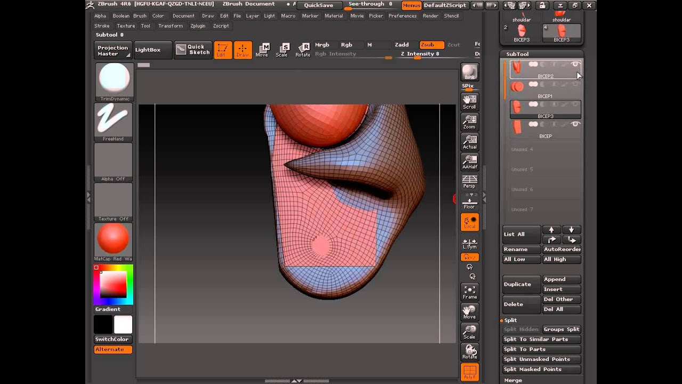Viewport: 682px width, 384px height.
Task: Open the MatCap Red Wax material picker
Action: tap(113, 242)
